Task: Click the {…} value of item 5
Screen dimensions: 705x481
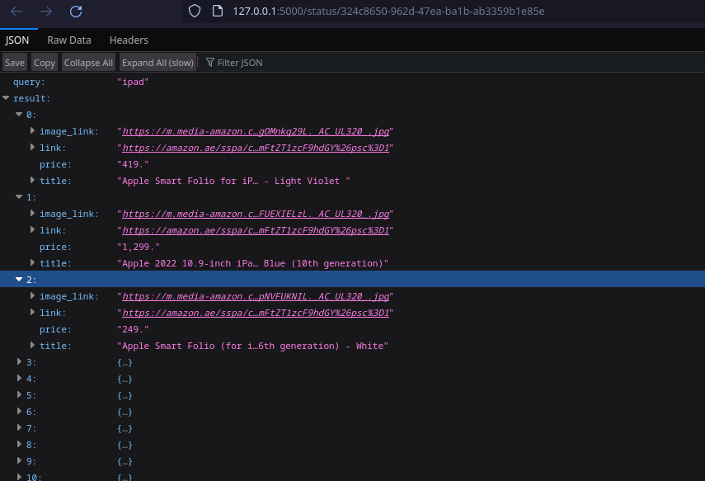Action: [125, 395]
